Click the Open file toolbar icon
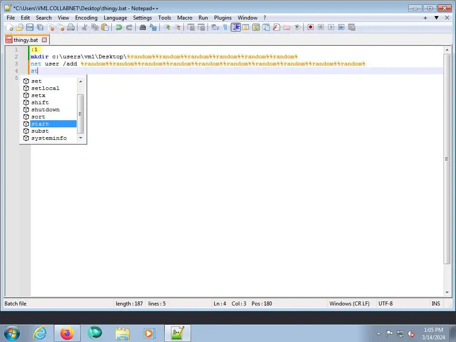This screenshot has height=342, width=456. pyautogui.click(x=20, y=27)
